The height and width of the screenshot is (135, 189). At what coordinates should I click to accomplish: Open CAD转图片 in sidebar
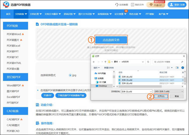(13, 125)
